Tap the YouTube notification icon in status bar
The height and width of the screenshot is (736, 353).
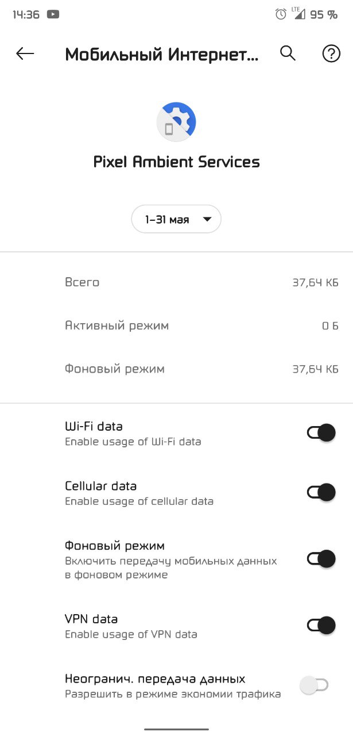[53, 14]
